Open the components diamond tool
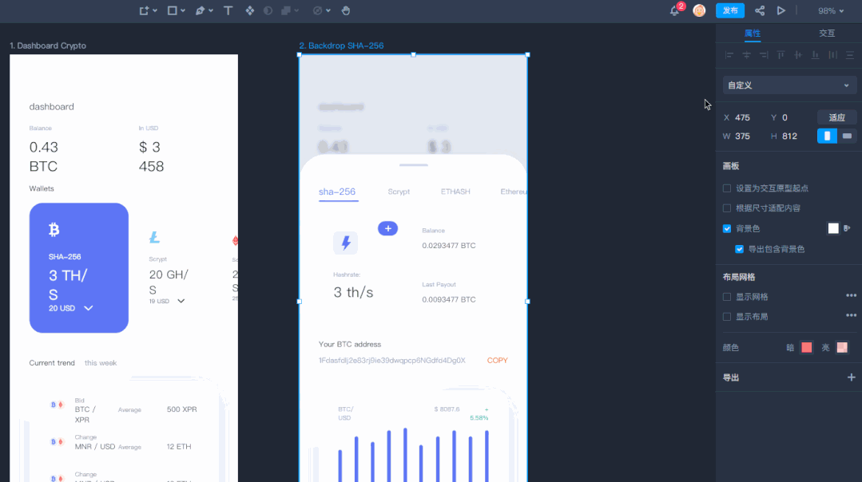This screenshot has width=862, height=482. coord(249,10)
